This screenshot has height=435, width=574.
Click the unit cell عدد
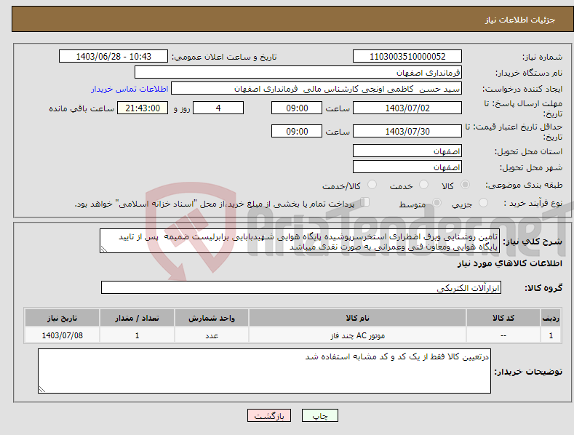(x=212, y=335)
